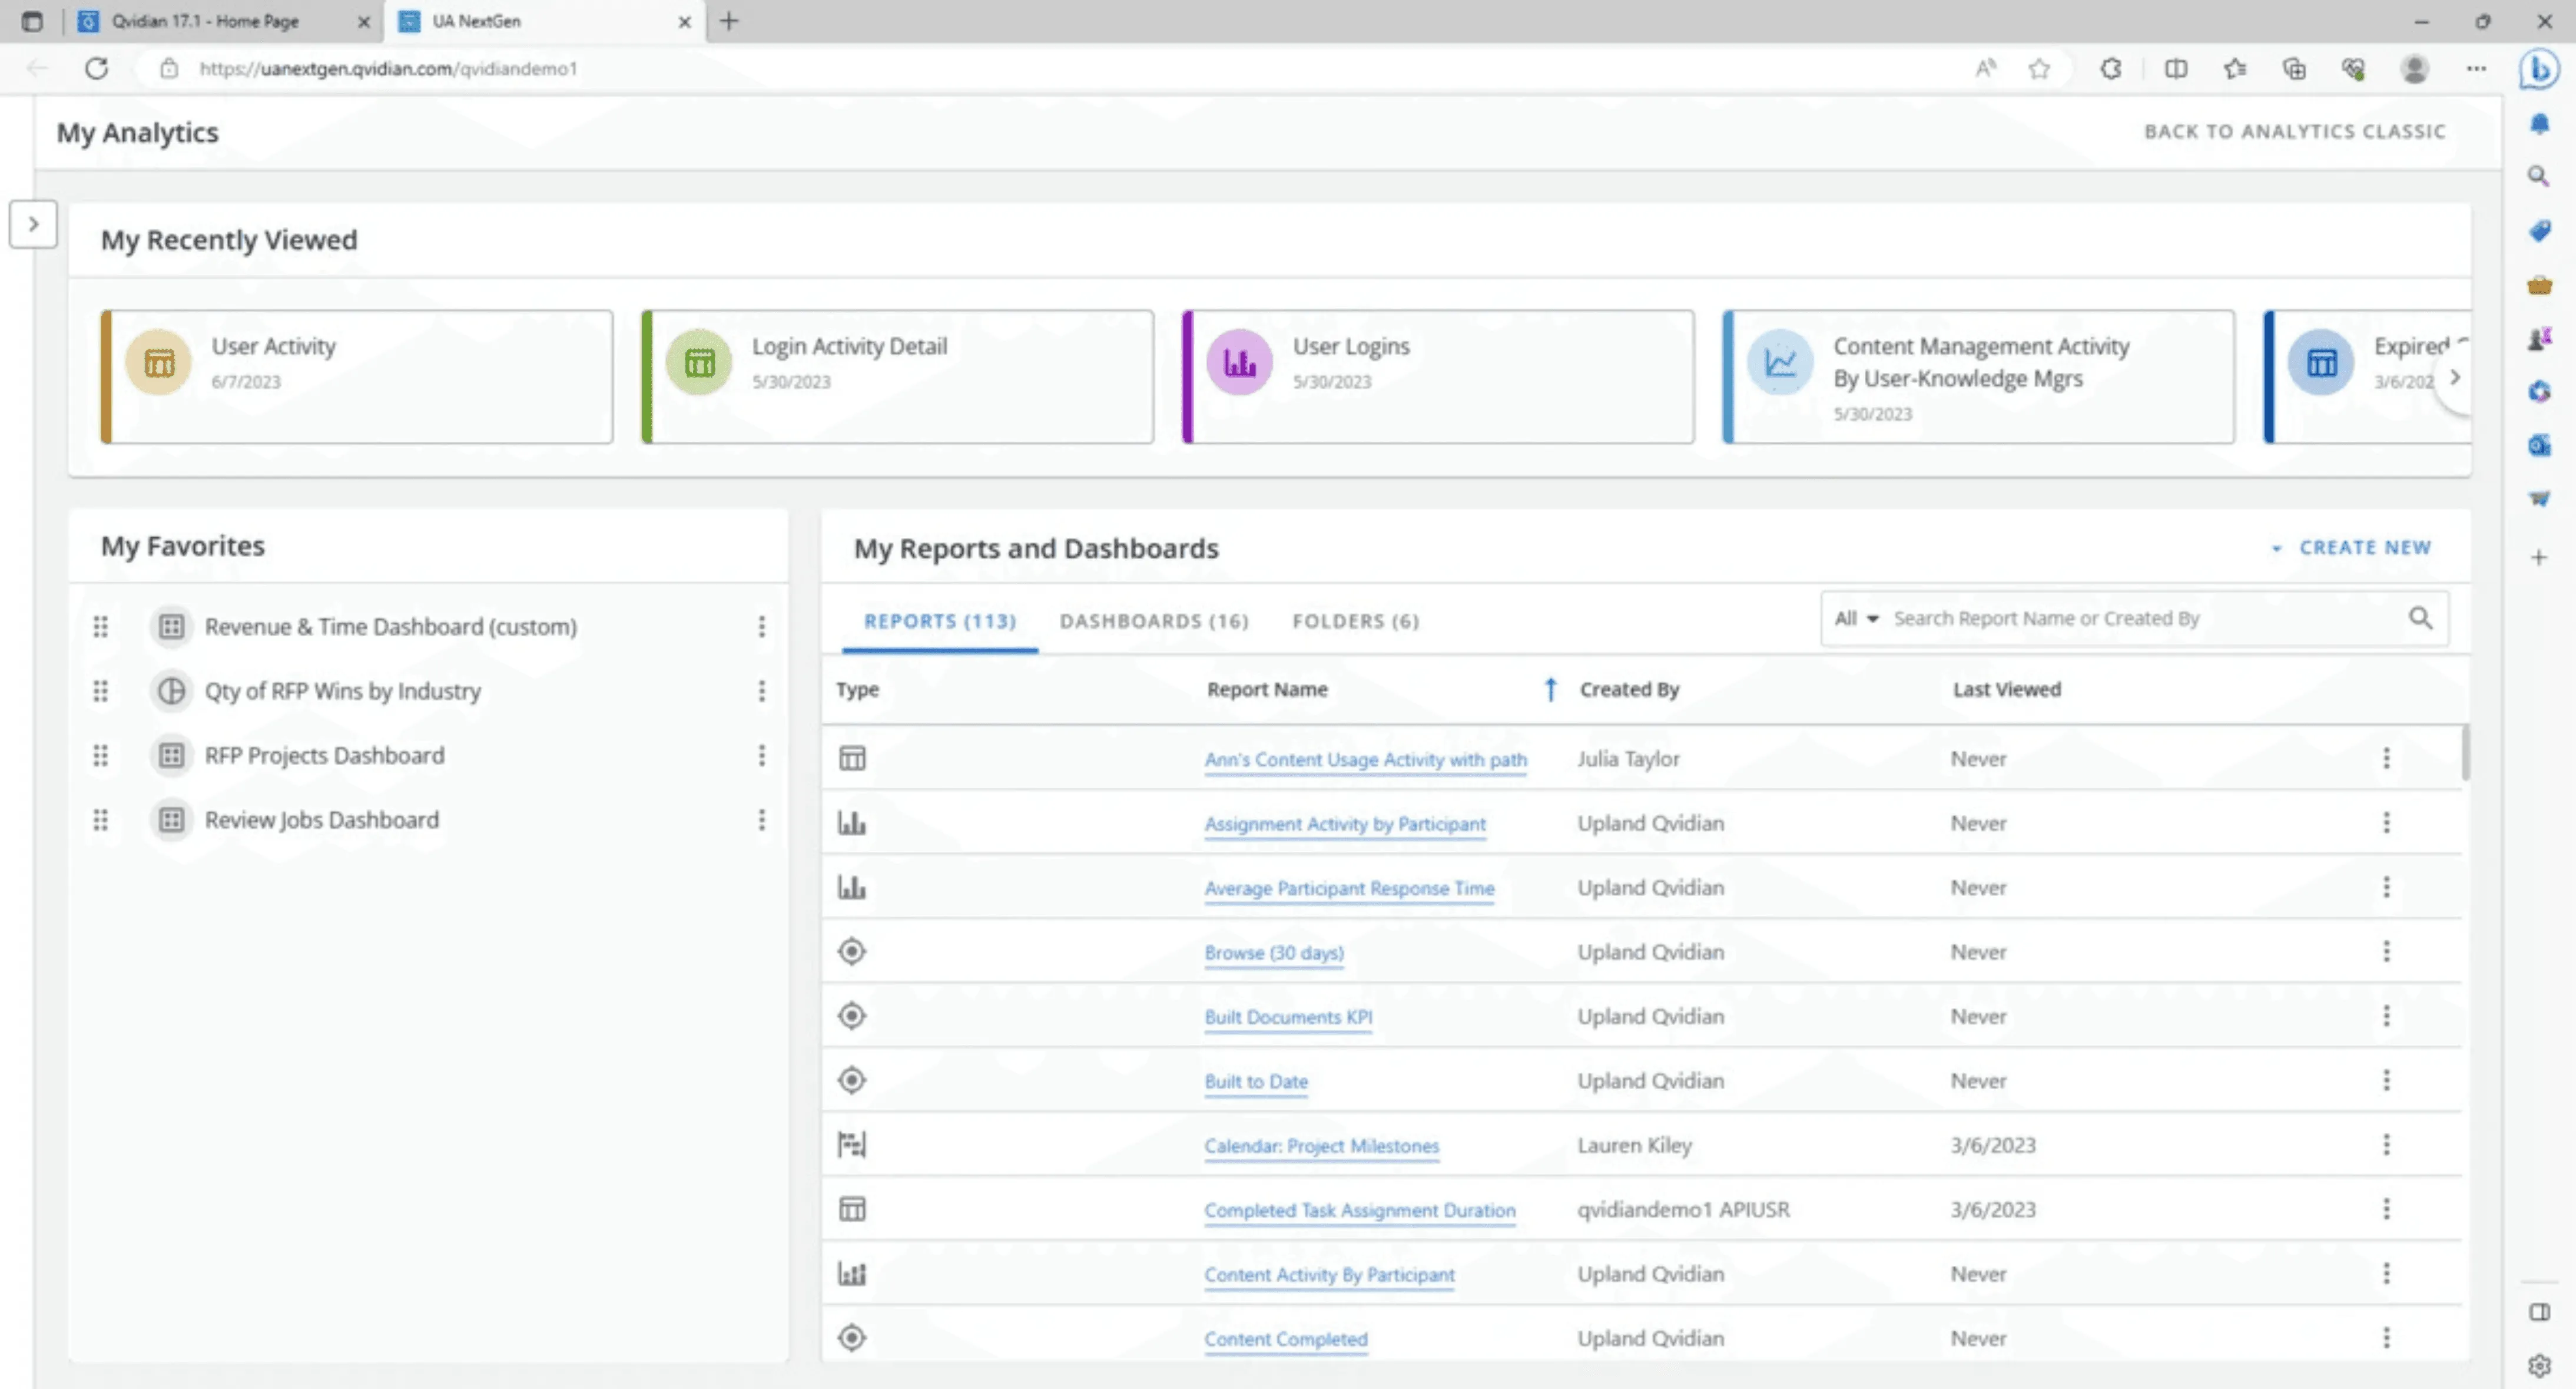
Task: Open options menu for Review Jobs Dashboard favorite
Action: point(762,819)
